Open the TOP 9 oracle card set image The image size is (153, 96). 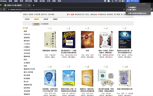(106, 78)
